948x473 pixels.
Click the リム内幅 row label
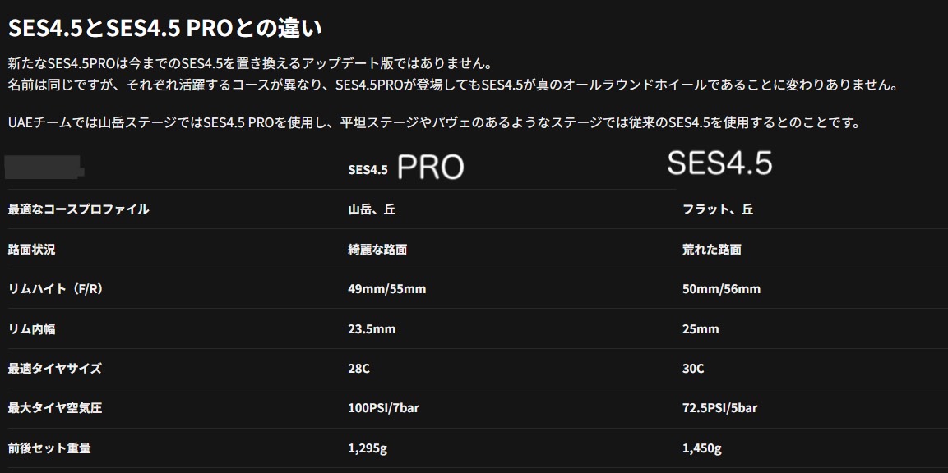pos(32,329)
